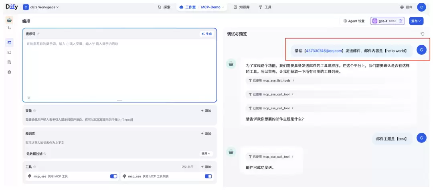Open the 工具 tab in top navigation
Image resolution: width=433 pixels, height=190 pixels.
click(265, 7)
